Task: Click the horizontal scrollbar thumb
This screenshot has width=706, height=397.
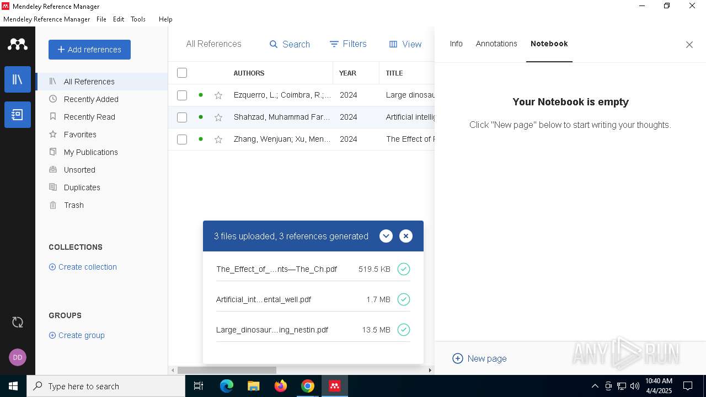Action: [x=227, y=370]
